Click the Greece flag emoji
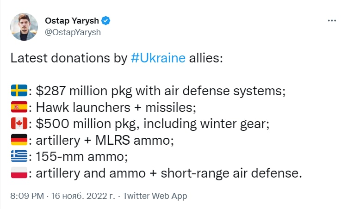The width and height of the screenshot is (347, 209). coord(19,157)
